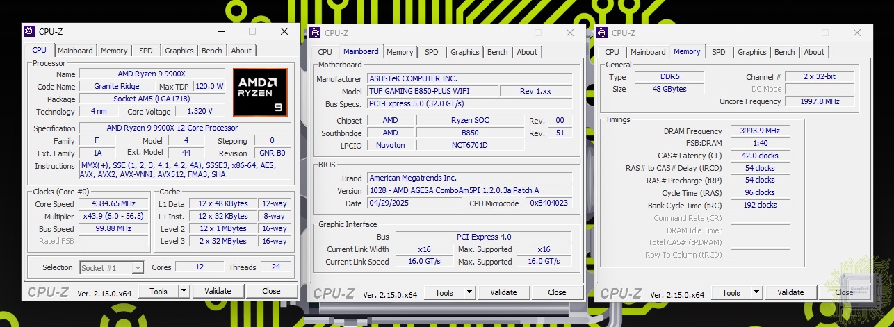The image size is (894, 327).
Task: Click the 4384.65 MHz core speed value
Action: [x=113, y=204]
